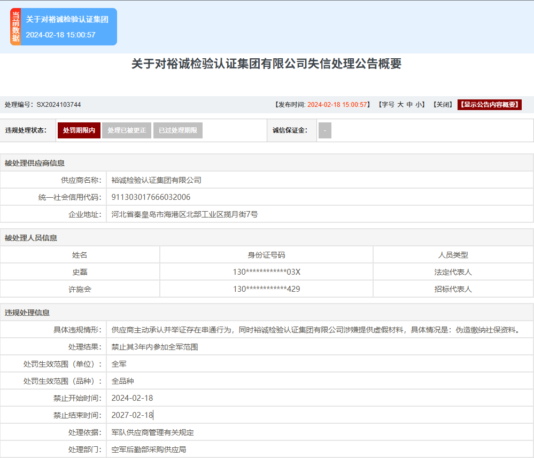The image size is (534, 458).
Task: Click the red 发布时间 timestamp
Action: point(338,105)
